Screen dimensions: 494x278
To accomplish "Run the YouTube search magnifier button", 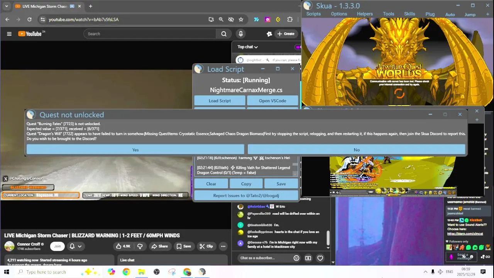I will click(224, 34).
